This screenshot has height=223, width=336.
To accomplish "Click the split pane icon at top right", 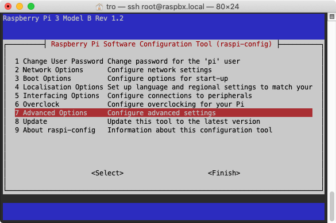I will click(x=332, y=17).
